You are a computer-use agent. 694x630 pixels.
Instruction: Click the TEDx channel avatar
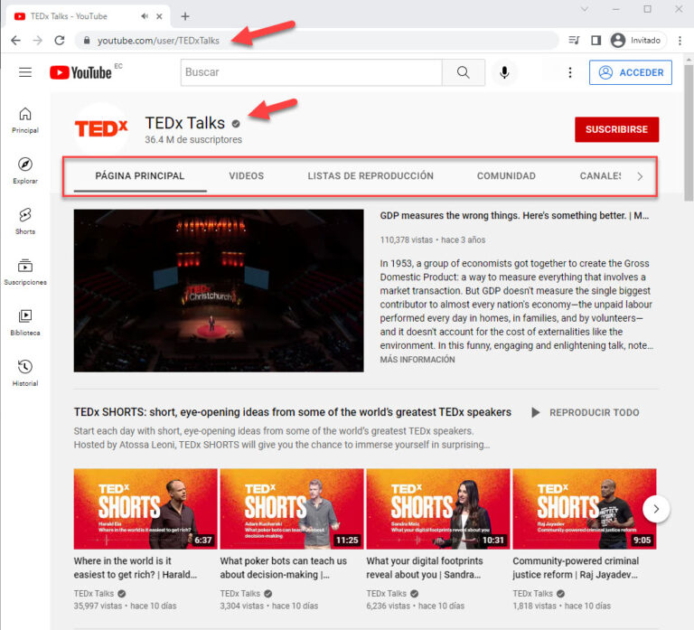[x=101, y=128]
